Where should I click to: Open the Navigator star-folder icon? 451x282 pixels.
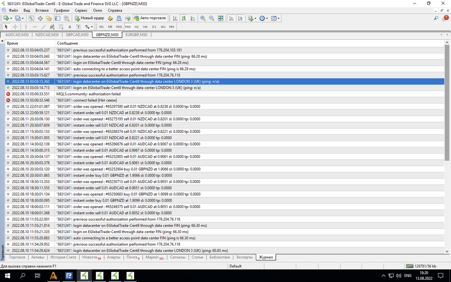[49, 18]
